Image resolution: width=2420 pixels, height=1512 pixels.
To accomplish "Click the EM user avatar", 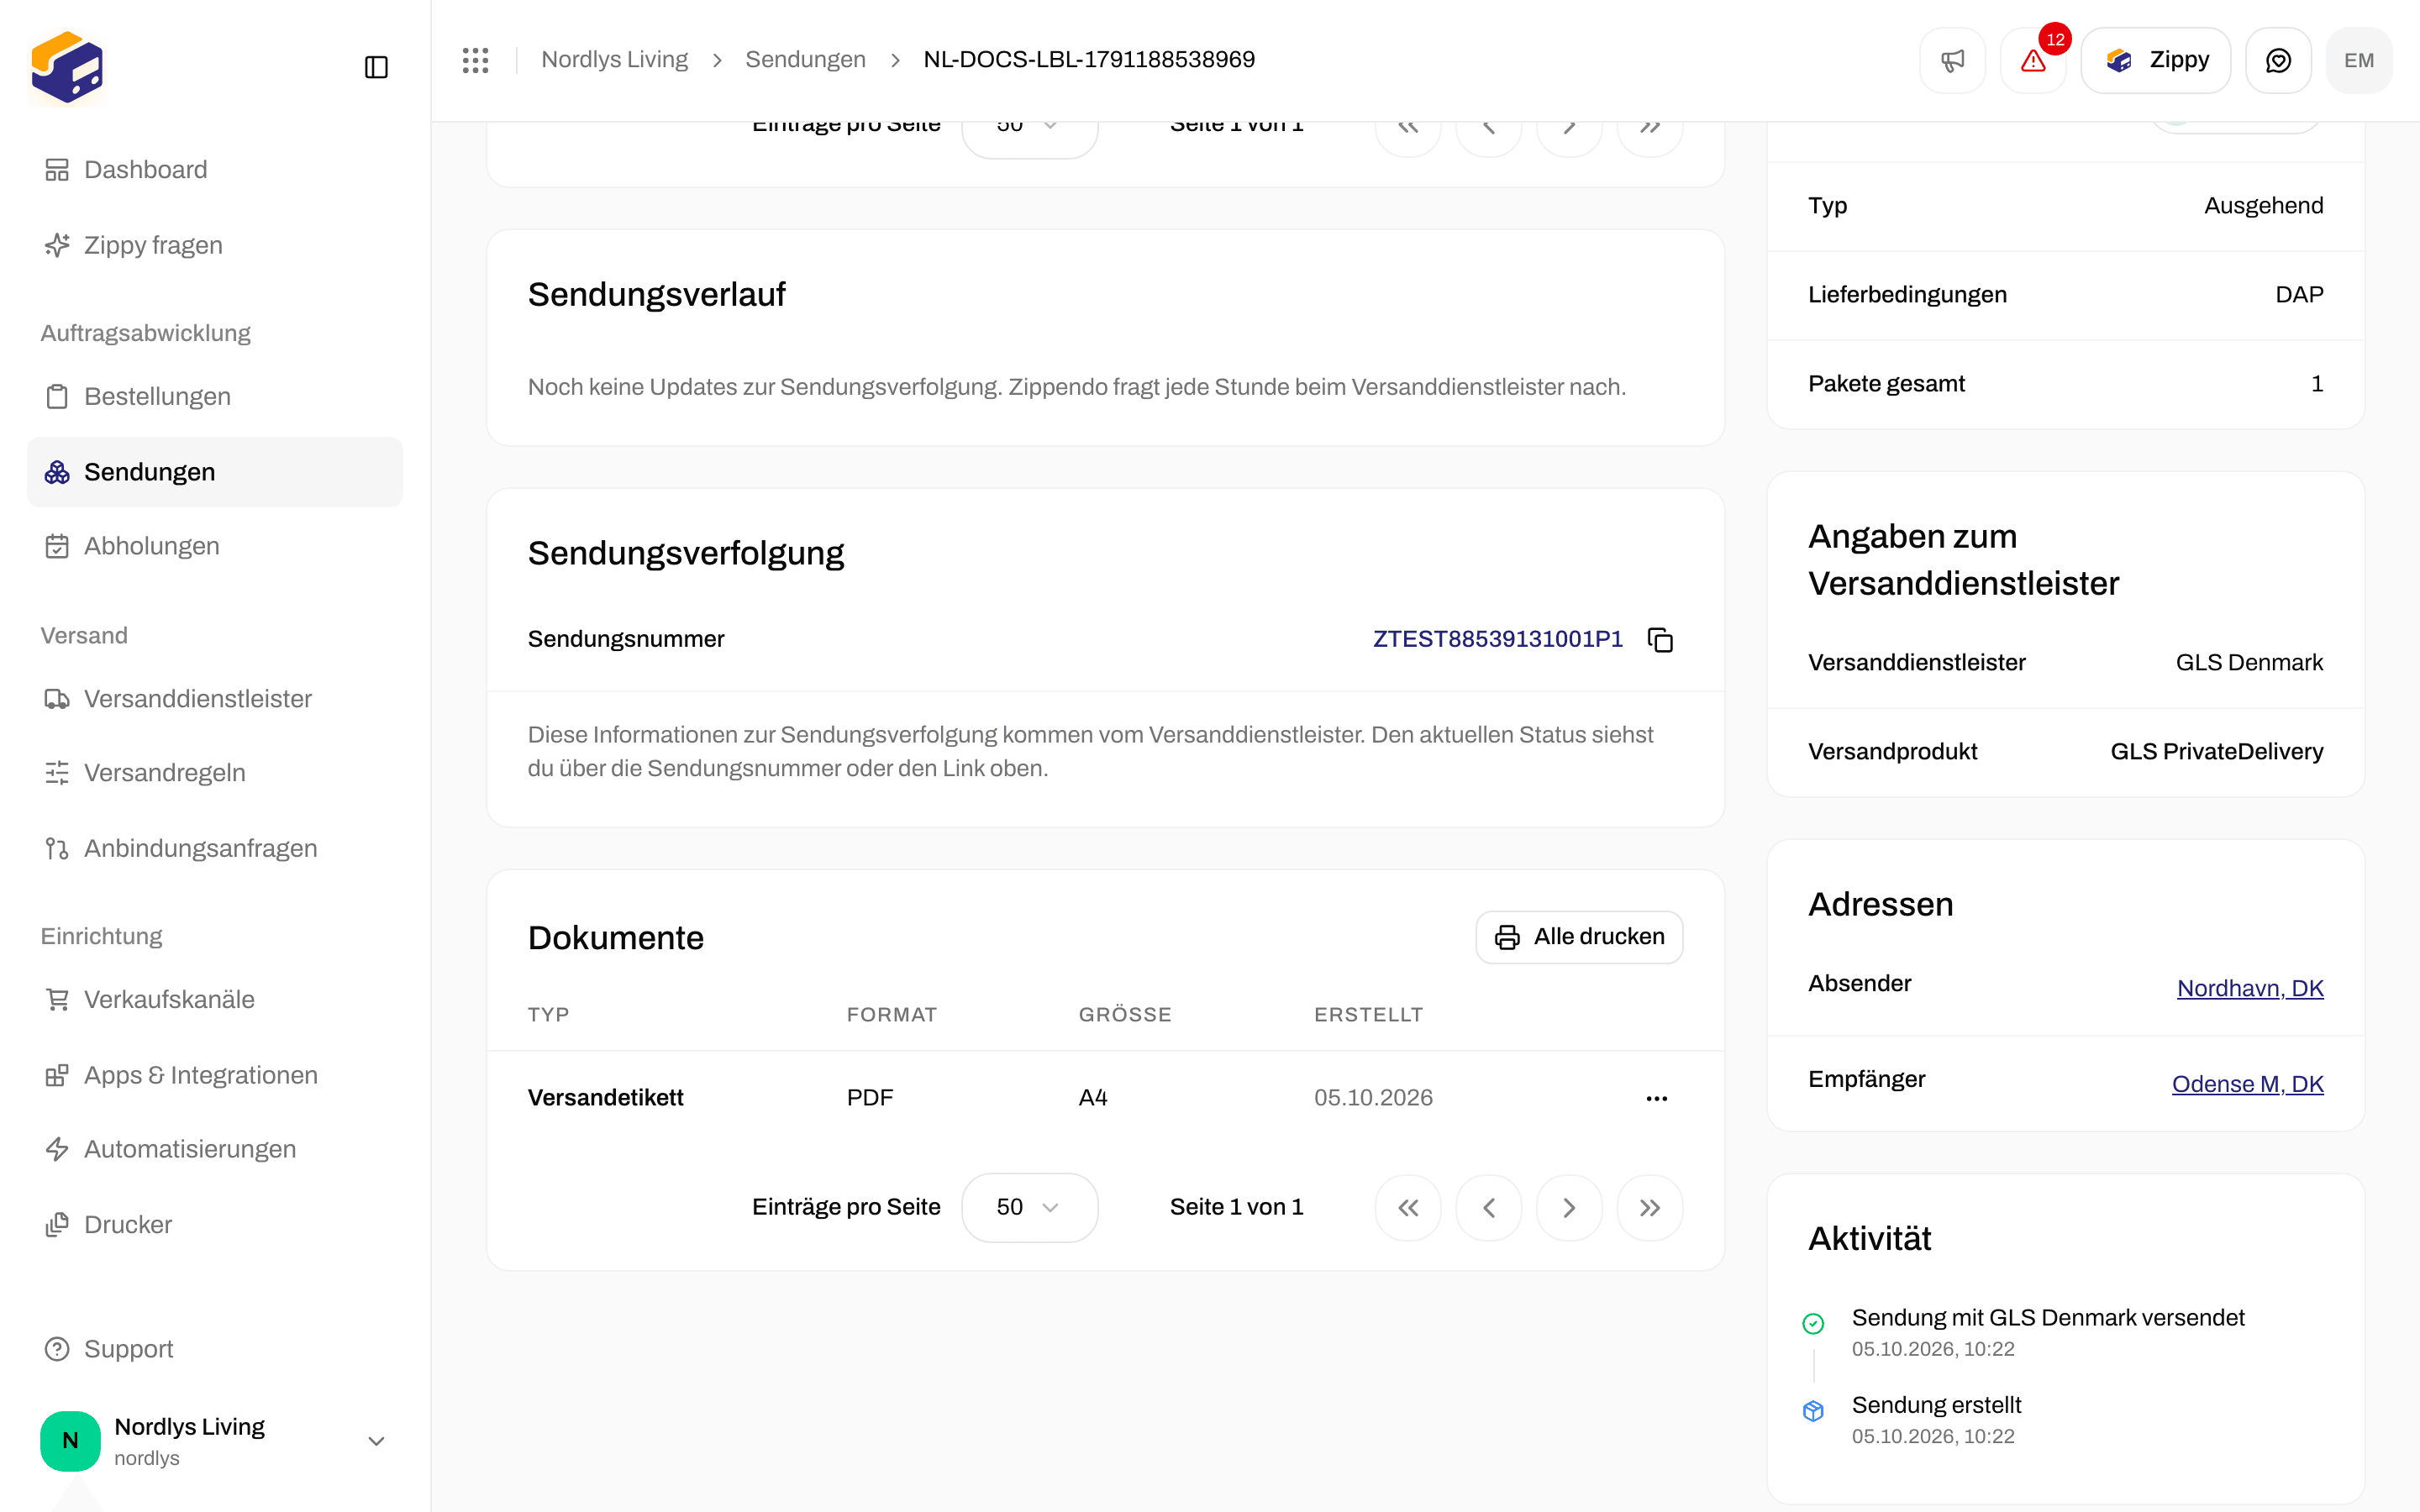I will 2359,60.
